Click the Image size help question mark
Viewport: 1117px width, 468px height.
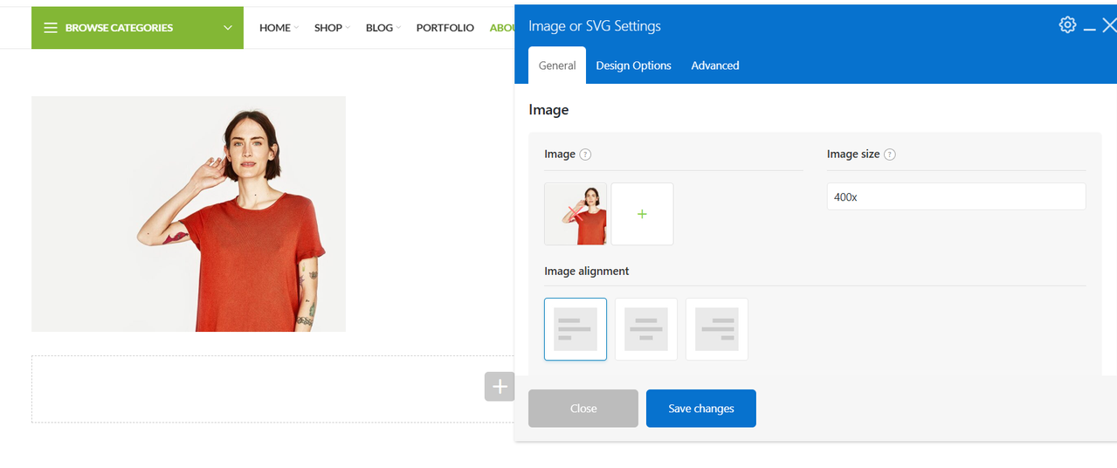pyautogui.click(x=889, y=155)
